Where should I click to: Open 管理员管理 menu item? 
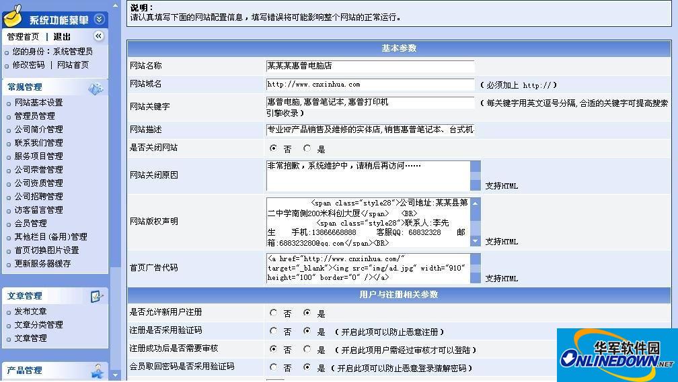(35, 115)
